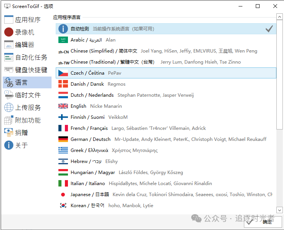Click the language icon next to 语言
Viewport: 284px width, 230px height.
[x=9, y=82]
